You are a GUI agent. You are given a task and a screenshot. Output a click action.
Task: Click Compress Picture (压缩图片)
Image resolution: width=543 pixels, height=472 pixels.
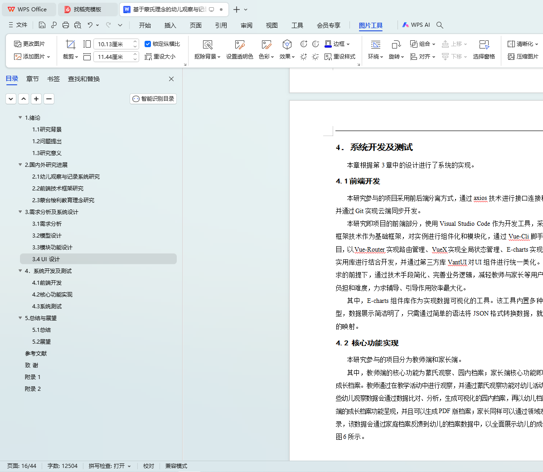click(523, 56)
